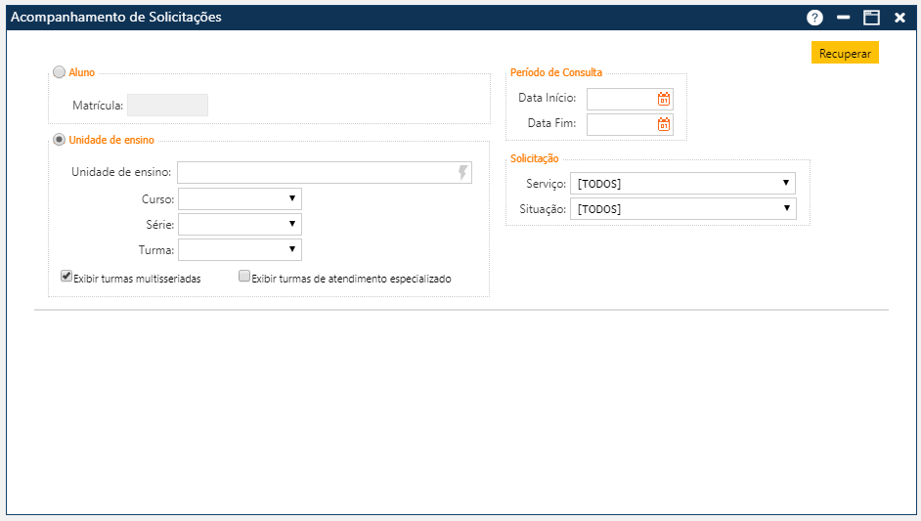
Task: Open the Data Fim calendar picker
Action: (x=664, y=124)
